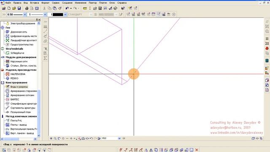Open the view scale dropdown
Viewport: 270px width, 152px height.
pyautogui.click(x=119, y=138)
